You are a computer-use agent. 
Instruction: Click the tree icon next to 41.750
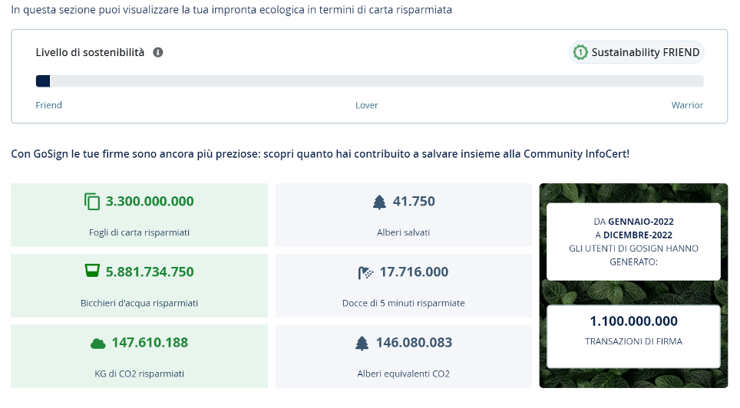click(379, 202)
